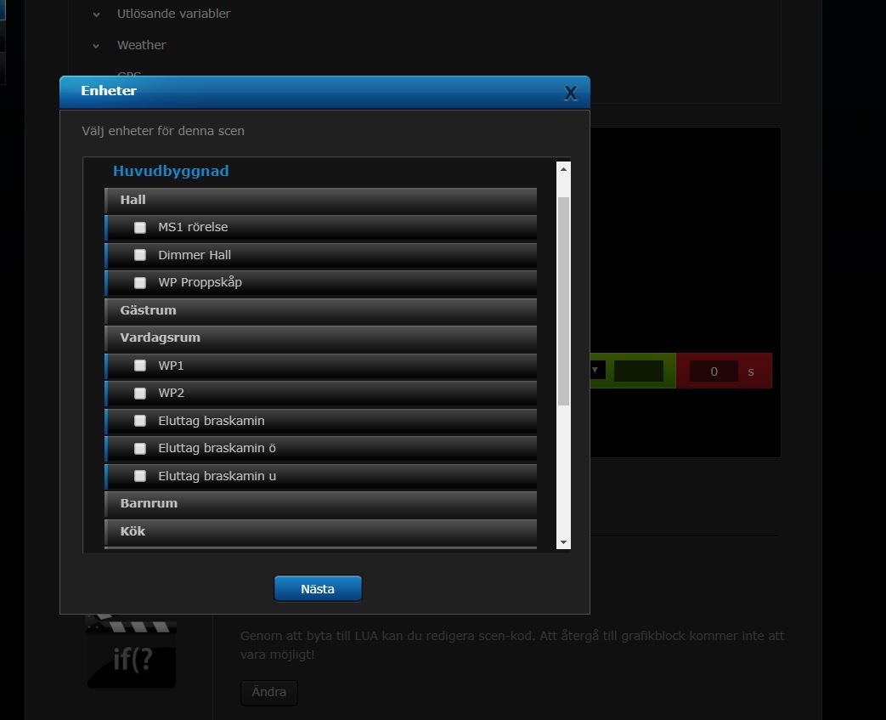Click the Huvudbyggnad section title
The width and height of the screenshot is (886, 720).
(171, 171)
